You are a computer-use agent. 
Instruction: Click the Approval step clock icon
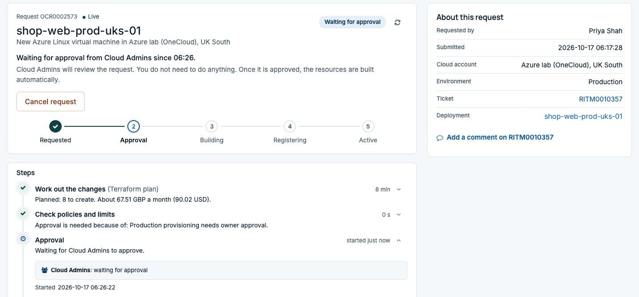(x=23, y=239)
